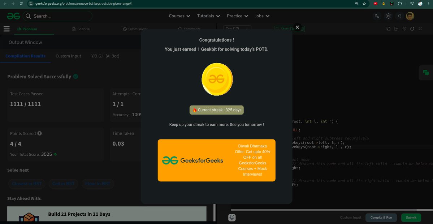The image size is (433, 224).
Task: Open the GeeksforGeeks user profile avatar
Action: (410, 16)
